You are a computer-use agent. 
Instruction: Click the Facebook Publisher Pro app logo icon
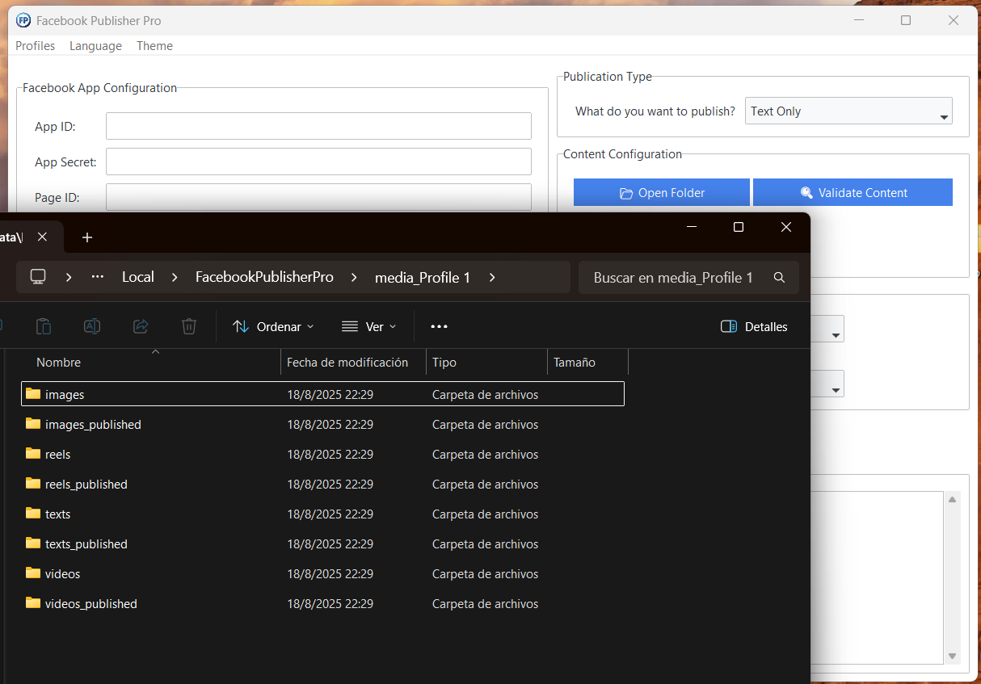[23, 21]
